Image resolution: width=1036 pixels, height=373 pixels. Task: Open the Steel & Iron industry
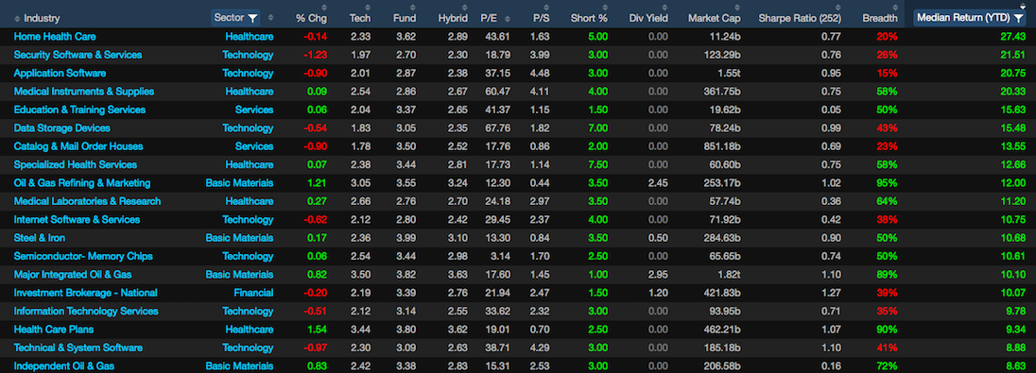pos(40,238)
